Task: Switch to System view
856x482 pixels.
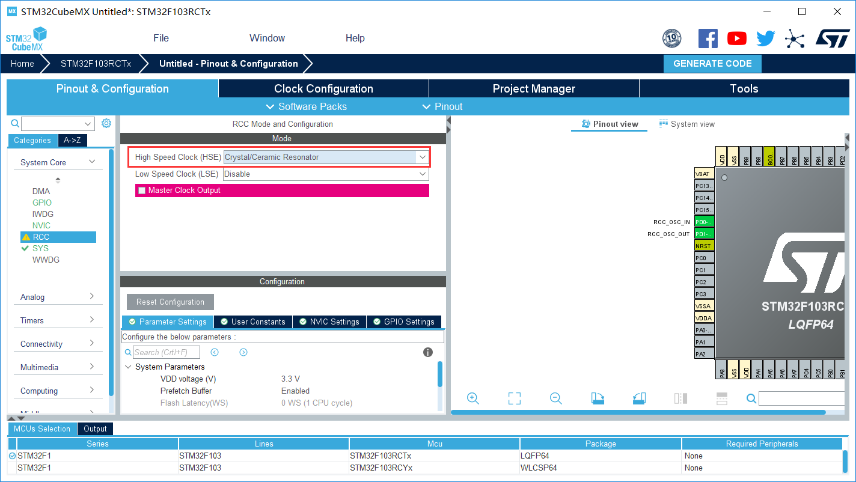Action: [x=687, y=124]
